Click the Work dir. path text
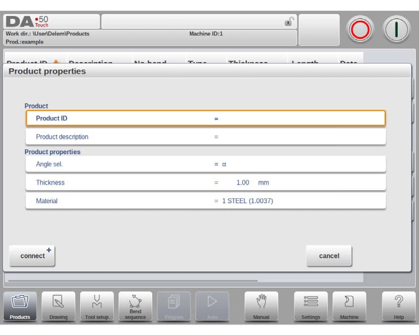Viewport: 419px width, 335px height. (x=47, y=34)
